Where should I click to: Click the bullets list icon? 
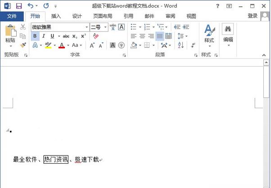pos(133,27)
